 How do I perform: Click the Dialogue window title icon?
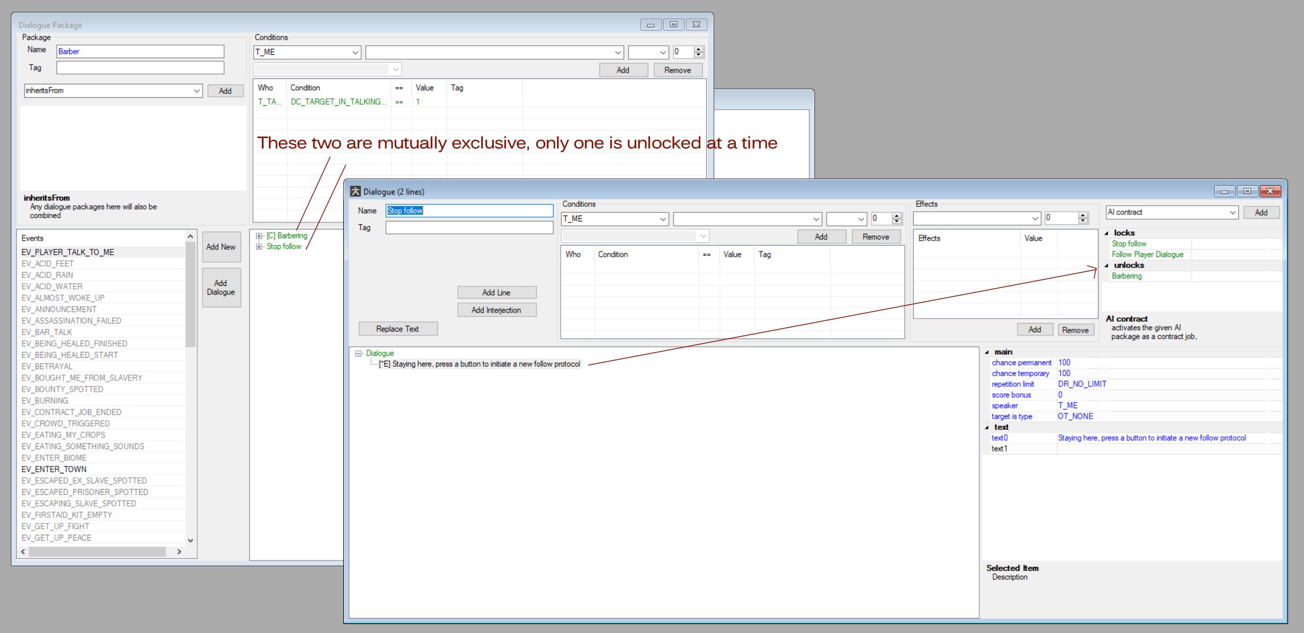355,192
